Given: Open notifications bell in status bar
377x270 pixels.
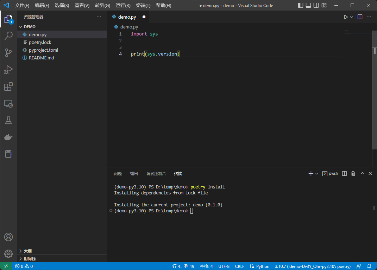Looking at the screenshot, I should click(x=369, y=266).
